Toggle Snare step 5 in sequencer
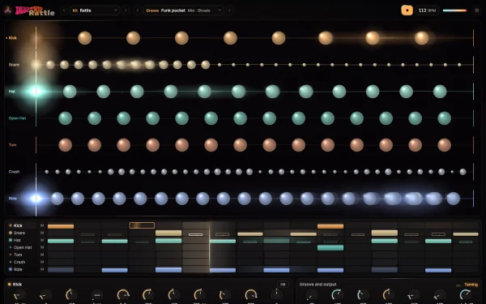 coord(168,233)
